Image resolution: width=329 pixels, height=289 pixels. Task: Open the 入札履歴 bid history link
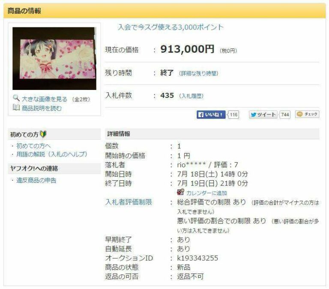(191, 96)
